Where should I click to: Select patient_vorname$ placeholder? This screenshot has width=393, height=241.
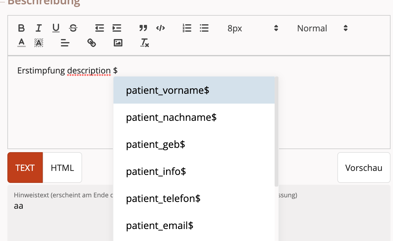(x=194, y=90)
